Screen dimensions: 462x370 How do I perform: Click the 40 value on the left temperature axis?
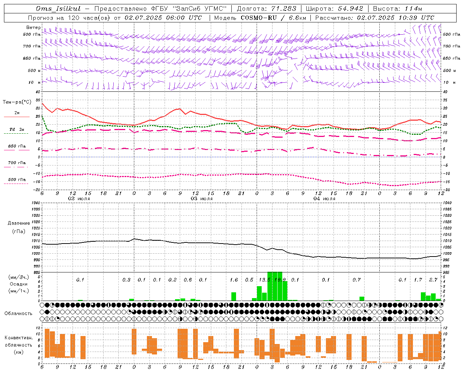pyautogui.click(x=39, y=92)
